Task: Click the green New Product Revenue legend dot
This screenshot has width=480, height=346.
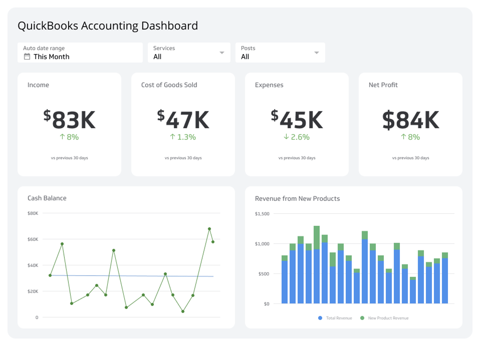Action: coord(362,318)
